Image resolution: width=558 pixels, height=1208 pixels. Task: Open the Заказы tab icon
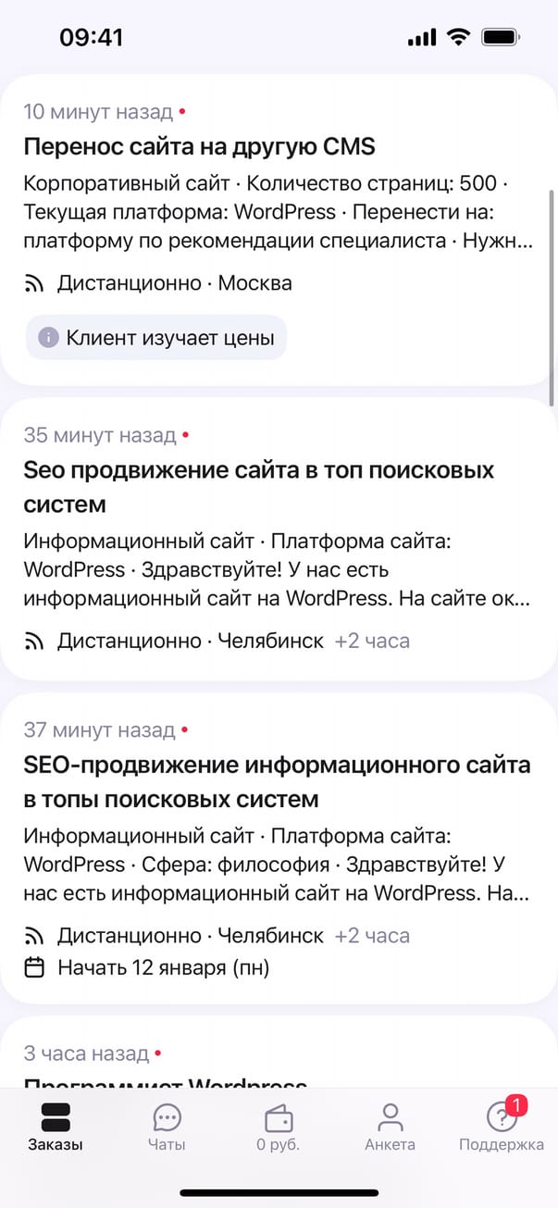point(56,1117)
